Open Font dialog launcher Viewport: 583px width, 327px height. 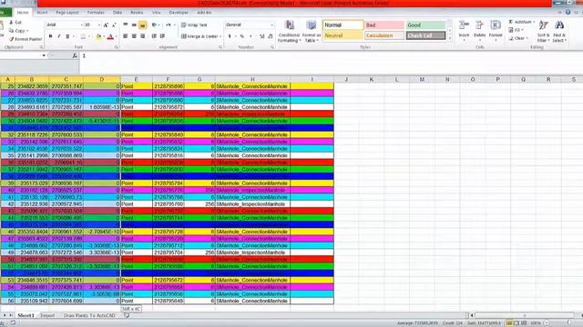tap(116, 47)
